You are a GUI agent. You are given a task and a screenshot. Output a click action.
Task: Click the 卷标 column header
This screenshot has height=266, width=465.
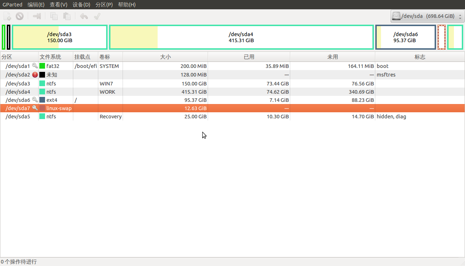tap(110, 57)
